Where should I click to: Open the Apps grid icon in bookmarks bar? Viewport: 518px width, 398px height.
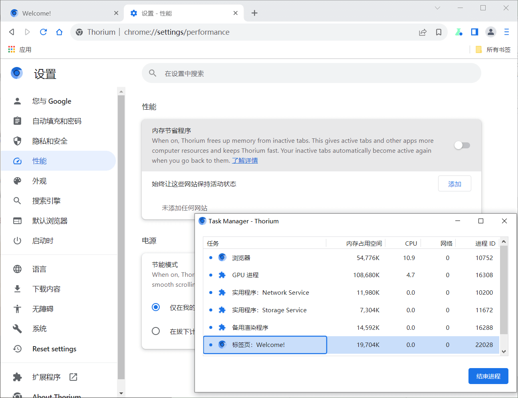point(12,49)
